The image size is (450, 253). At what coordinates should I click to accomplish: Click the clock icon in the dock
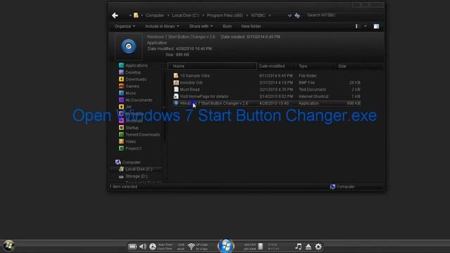click(x=153, y=247)
